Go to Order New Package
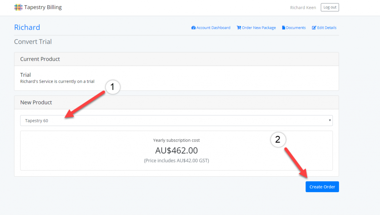This screenshot has width=380, height=215. tap(259, 28)
